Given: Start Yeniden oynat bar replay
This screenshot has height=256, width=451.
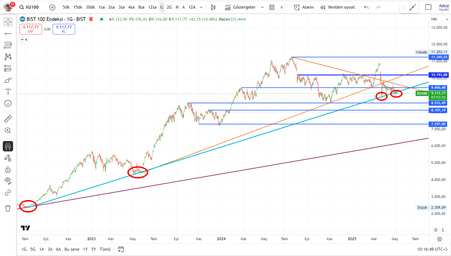Looking at the screenshot, I should [x=337, y=7].
